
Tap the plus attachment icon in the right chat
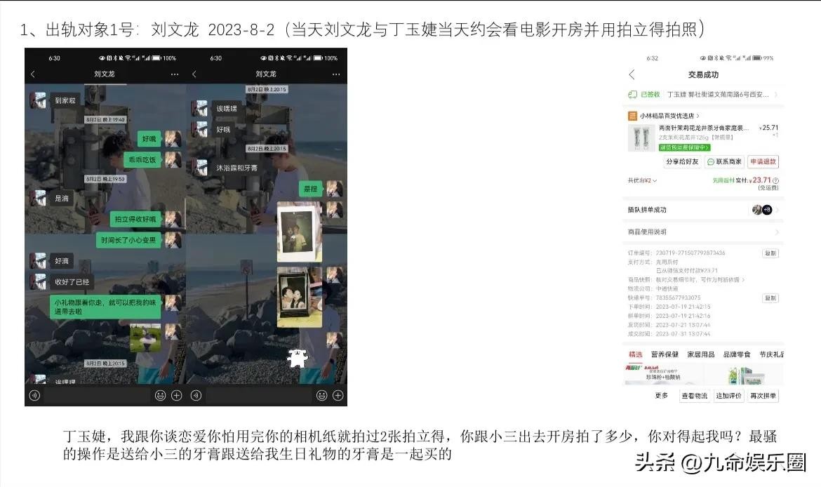(x=338, y=395)
